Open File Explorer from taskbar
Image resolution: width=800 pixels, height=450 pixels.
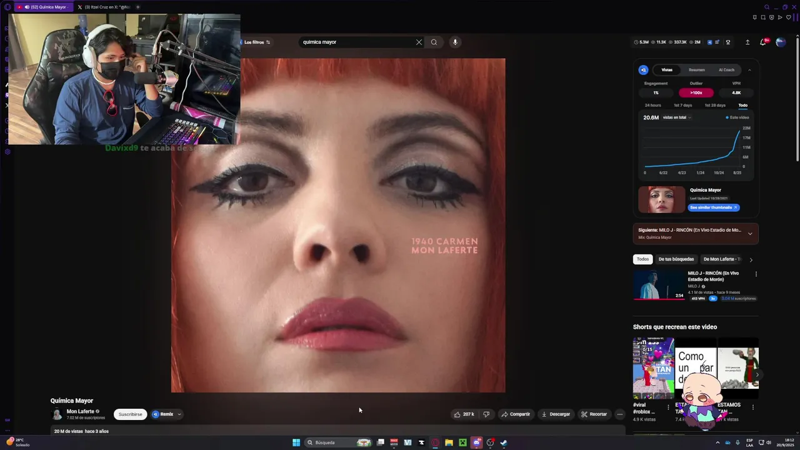(449, 442)
